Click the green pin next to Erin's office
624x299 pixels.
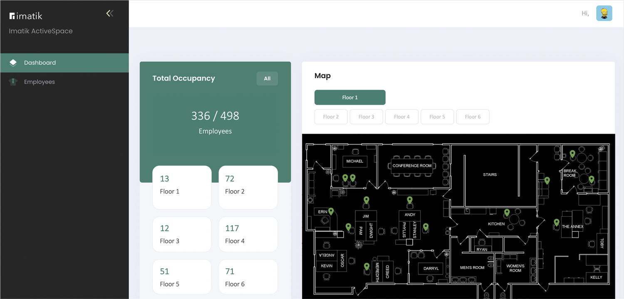tap(331, 211)
